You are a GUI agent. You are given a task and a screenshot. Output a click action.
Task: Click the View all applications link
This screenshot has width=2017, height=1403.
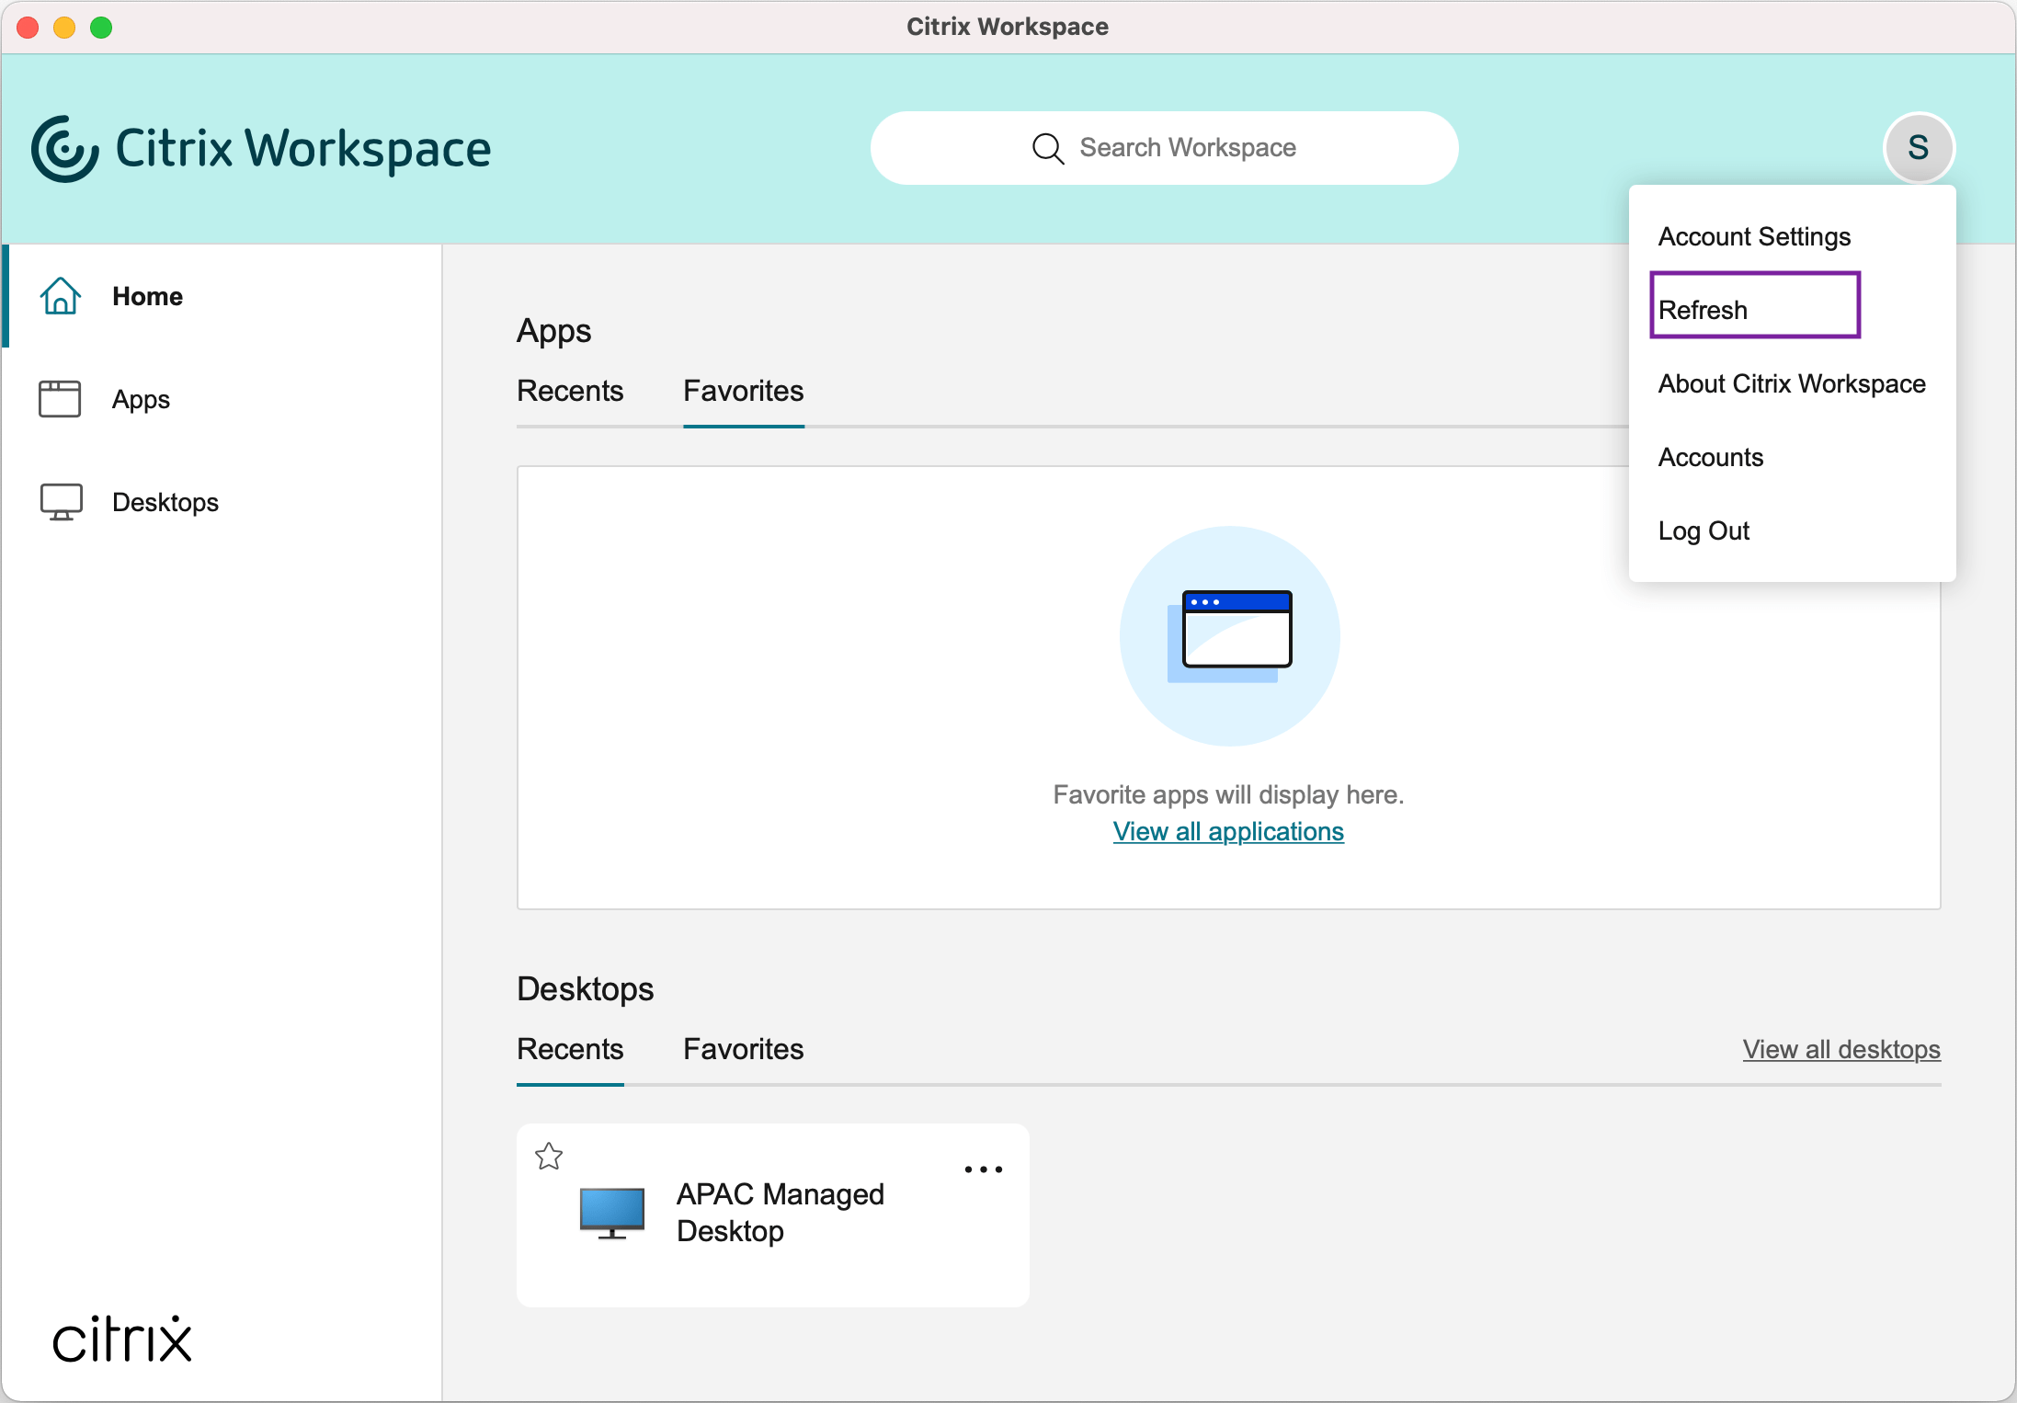tap(1228, 832)
